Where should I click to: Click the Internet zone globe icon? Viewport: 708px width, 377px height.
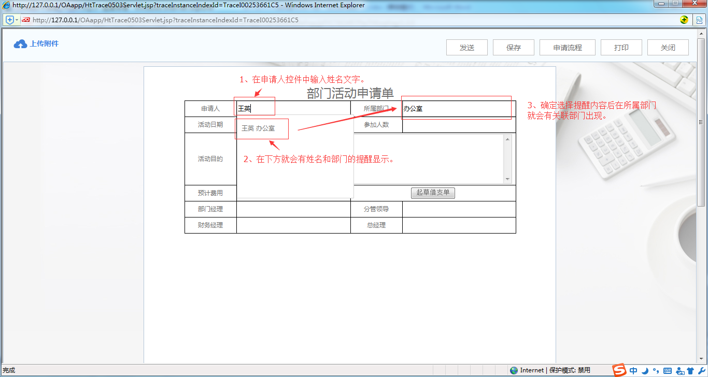click(514, 370)
